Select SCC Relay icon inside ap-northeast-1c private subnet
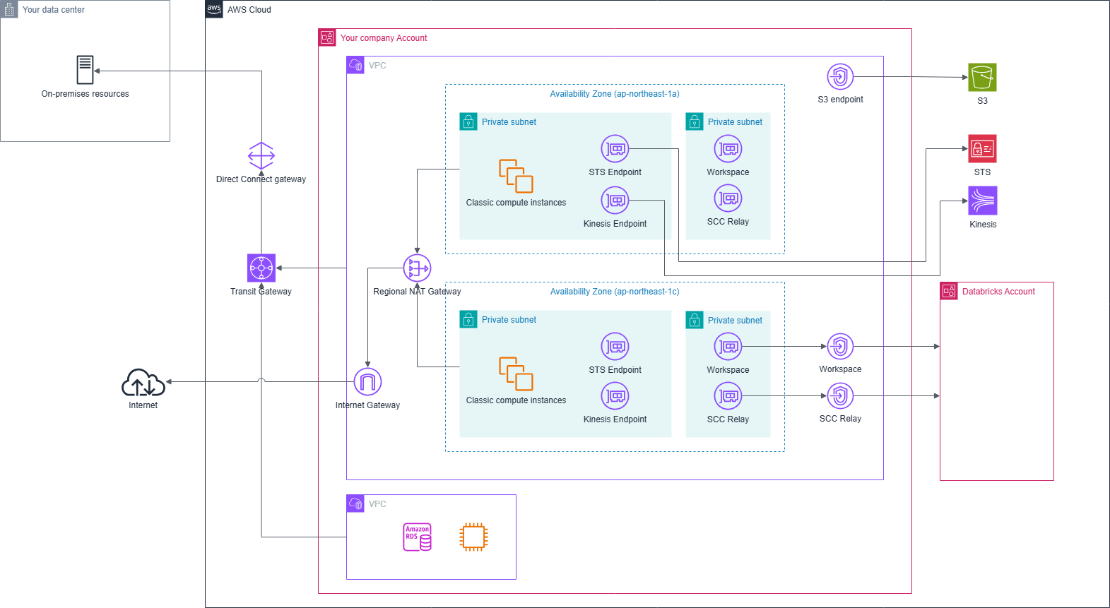 point(728,396)
